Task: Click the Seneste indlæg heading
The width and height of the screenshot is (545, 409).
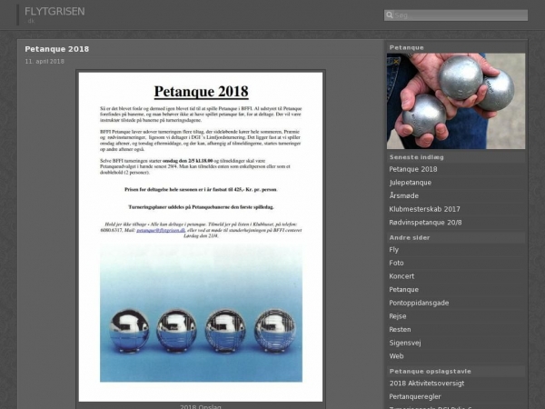Action: click(x=416, y=157)
